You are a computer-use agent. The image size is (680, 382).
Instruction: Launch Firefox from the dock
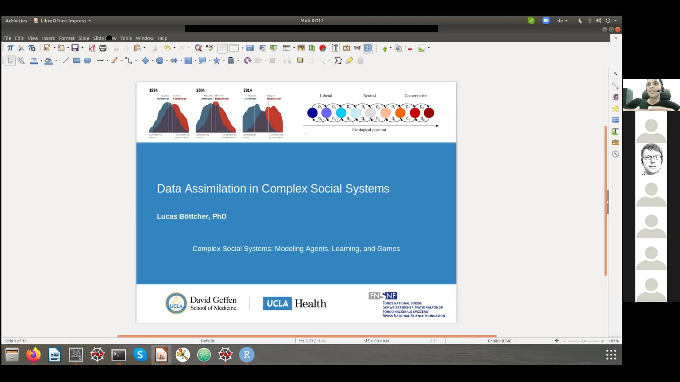coord(33,354)
